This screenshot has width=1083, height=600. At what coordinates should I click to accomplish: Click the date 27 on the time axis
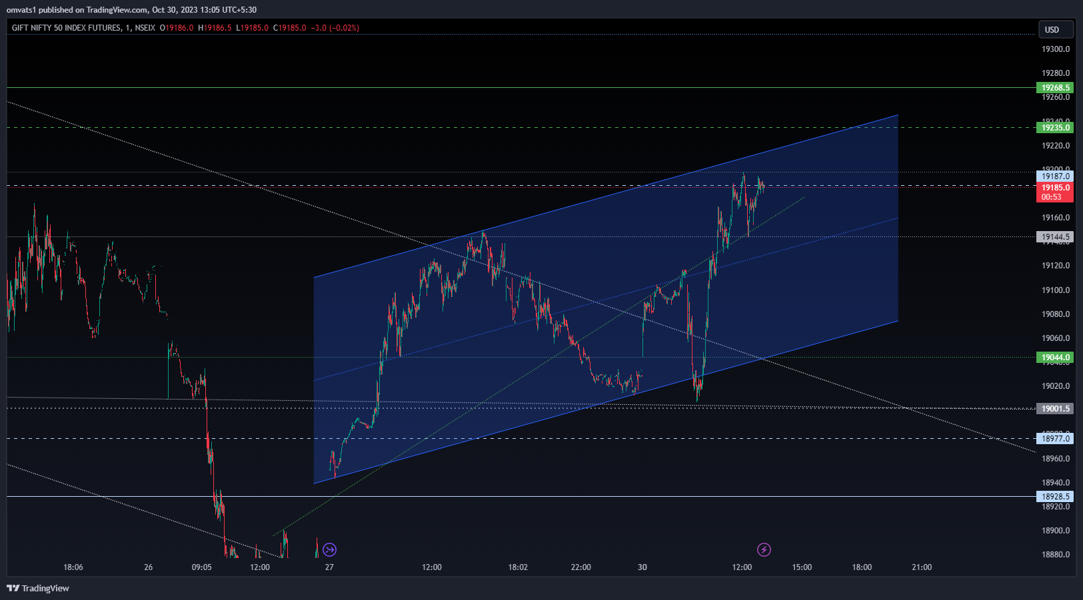tap(329, 567)
